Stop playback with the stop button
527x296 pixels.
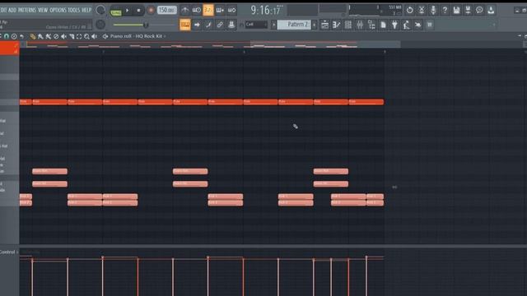pyautogui.click(x=138, y=11)
